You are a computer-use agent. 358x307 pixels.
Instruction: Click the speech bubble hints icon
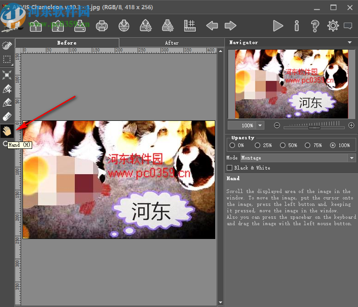[348, 26]
